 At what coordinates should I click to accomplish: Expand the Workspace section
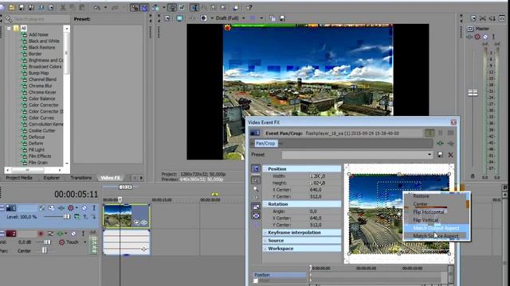tap(265, 249)
